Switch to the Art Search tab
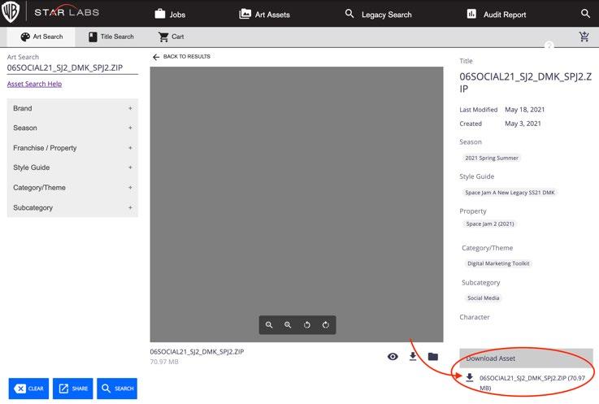599x404 pixels. coord(41,37)
